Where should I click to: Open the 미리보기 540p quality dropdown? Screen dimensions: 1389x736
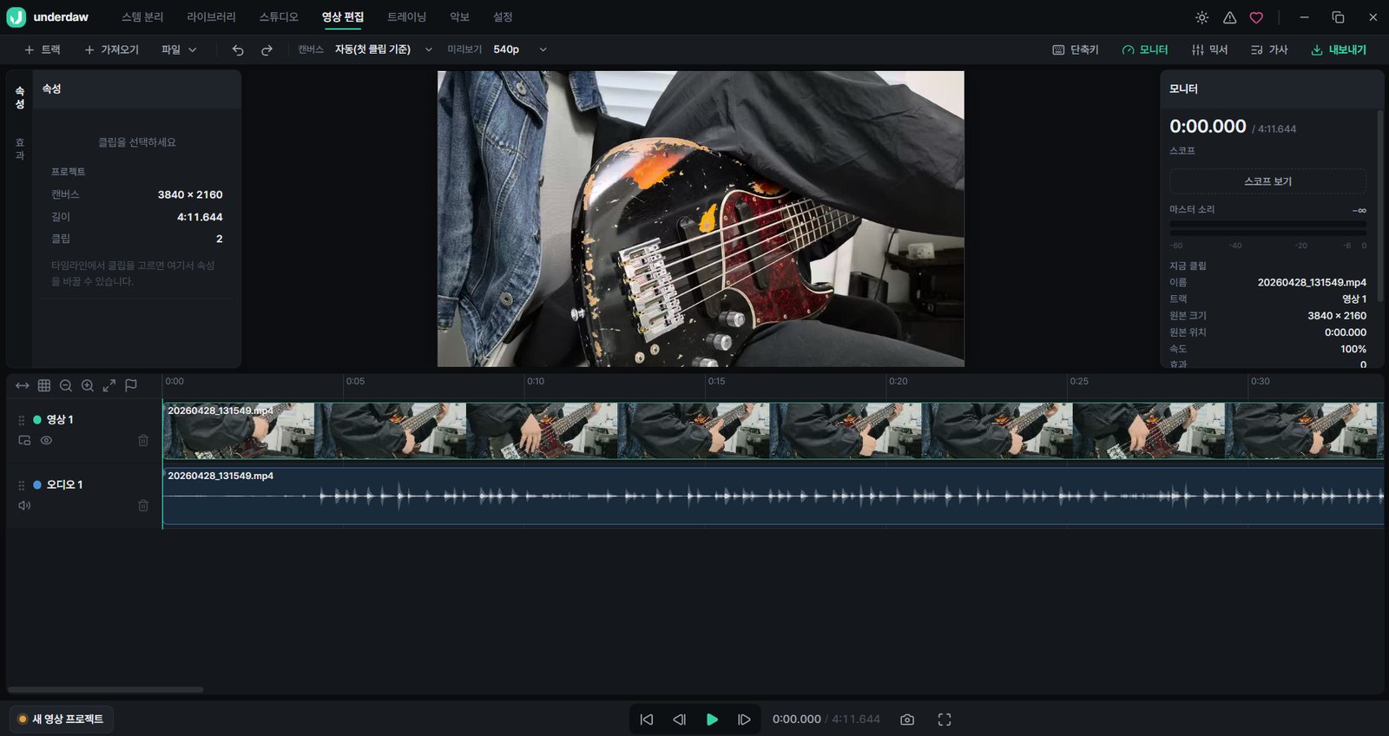(x=520, y=50)
